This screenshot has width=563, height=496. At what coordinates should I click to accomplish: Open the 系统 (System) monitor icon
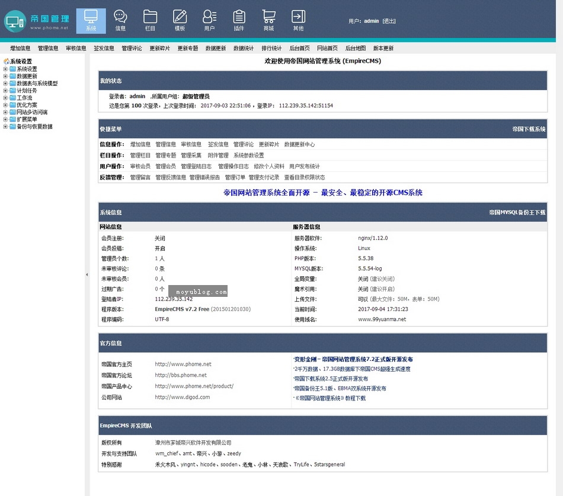click(x=91, y=21)
